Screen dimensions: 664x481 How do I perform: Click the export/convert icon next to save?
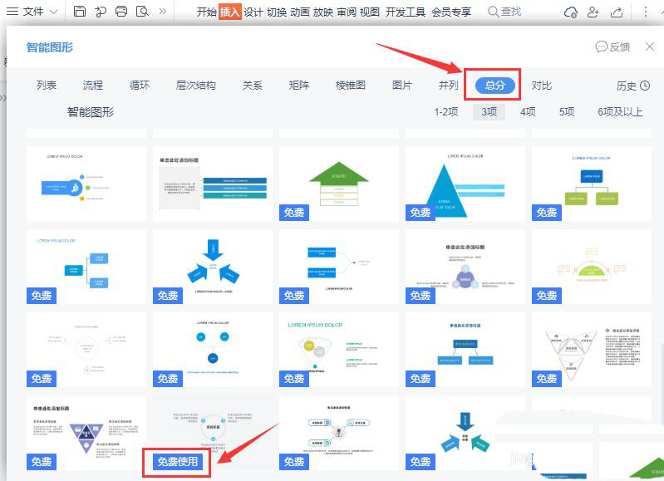pyautogui.click(x=101, y=12)
